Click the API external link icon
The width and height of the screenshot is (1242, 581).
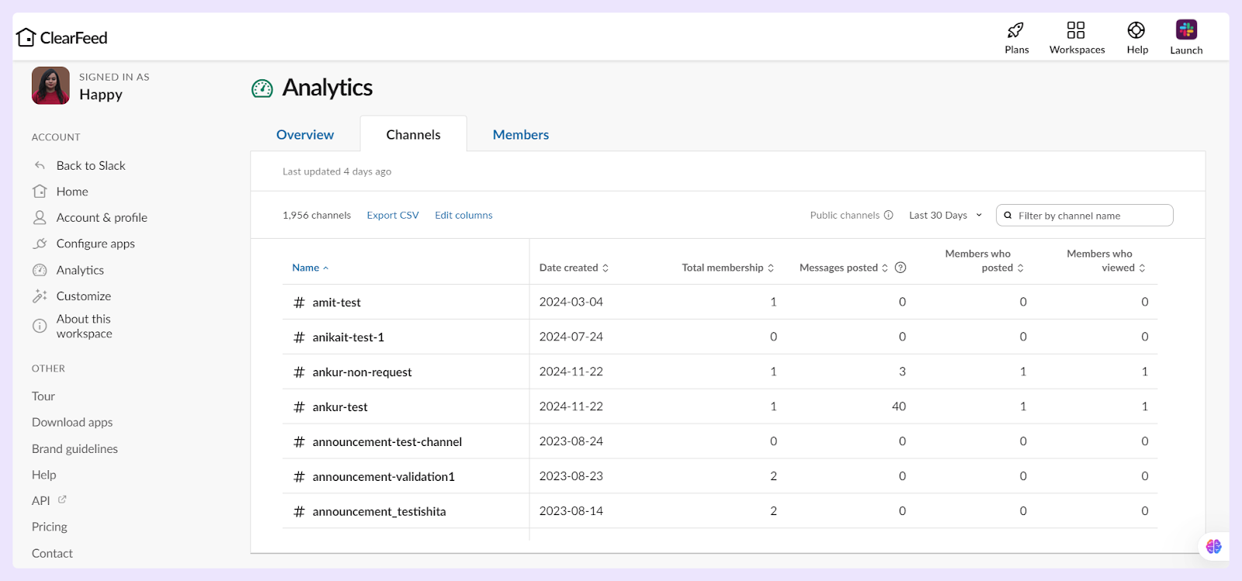tap(62, 500)
